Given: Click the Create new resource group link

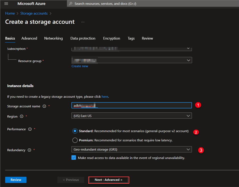Looking at the screenshot, I should pyautogui.click(x=80, y=66).
